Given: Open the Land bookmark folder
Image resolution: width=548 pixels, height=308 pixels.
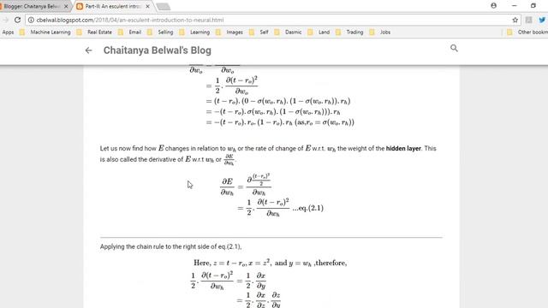Looking at the screenshot, I should click(x=319, y=33).
